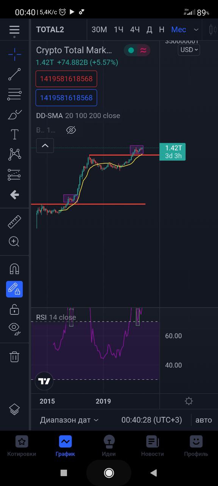Viewport: 218px width, 486px height.
Task: Click the time 00:40:28 (UTC+3)
Action: pos(152,420)
